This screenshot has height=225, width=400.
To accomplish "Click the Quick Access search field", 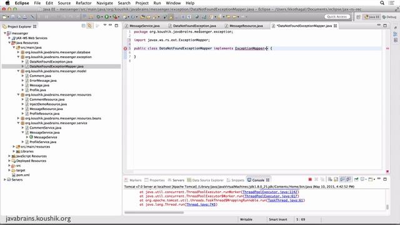I will click(x=337, y=17).
